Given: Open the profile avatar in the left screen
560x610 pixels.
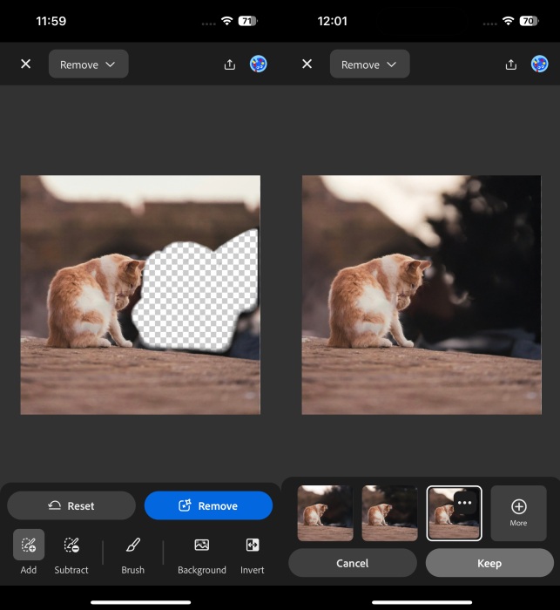Looking at the screenshot, I should [x=258, y=64].
